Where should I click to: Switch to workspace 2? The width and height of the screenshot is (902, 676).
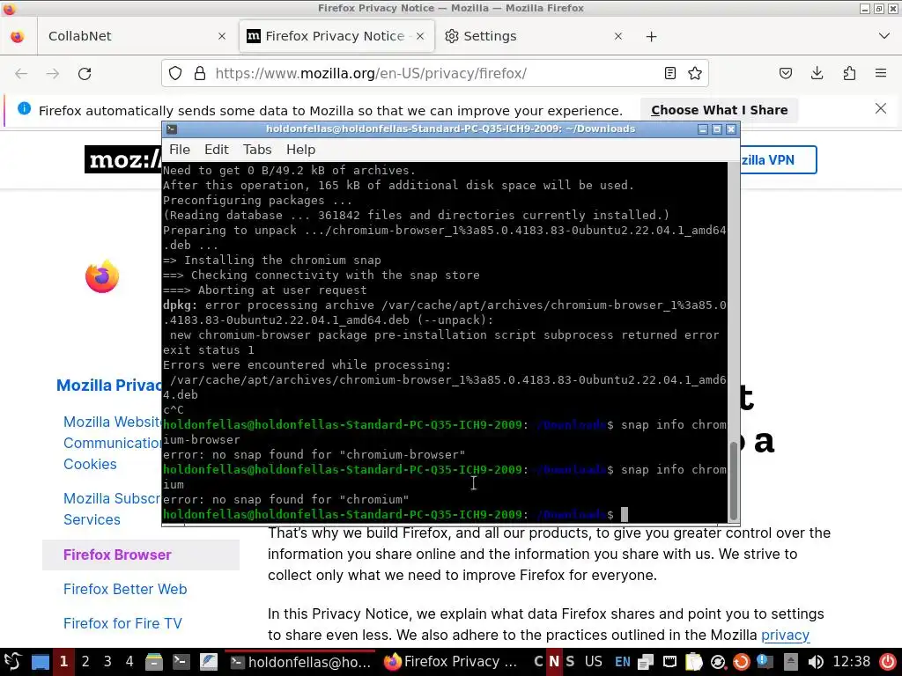85,662
